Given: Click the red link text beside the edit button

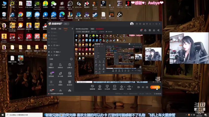Looking at the screenshot, I should pyautogui.click(x=100, y=29).
